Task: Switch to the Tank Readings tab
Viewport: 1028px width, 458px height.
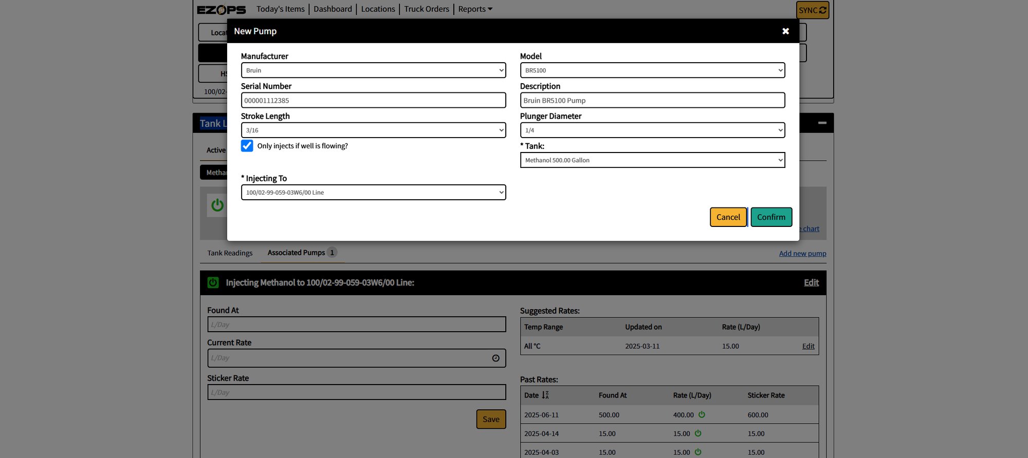Action: click(x=230, y=253)
